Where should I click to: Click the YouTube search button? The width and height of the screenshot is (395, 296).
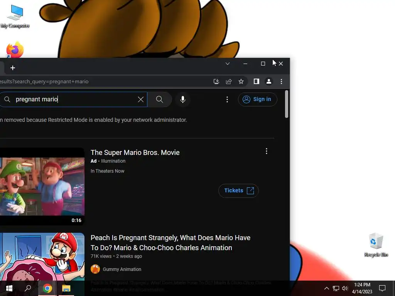tap(159, 99)
